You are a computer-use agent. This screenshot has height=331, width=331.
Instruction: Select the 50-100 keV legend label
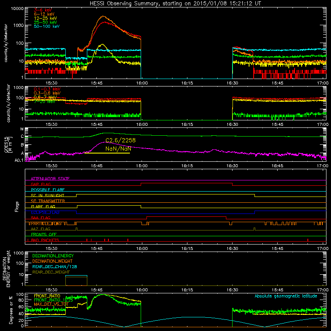click(x=47, y=26)
